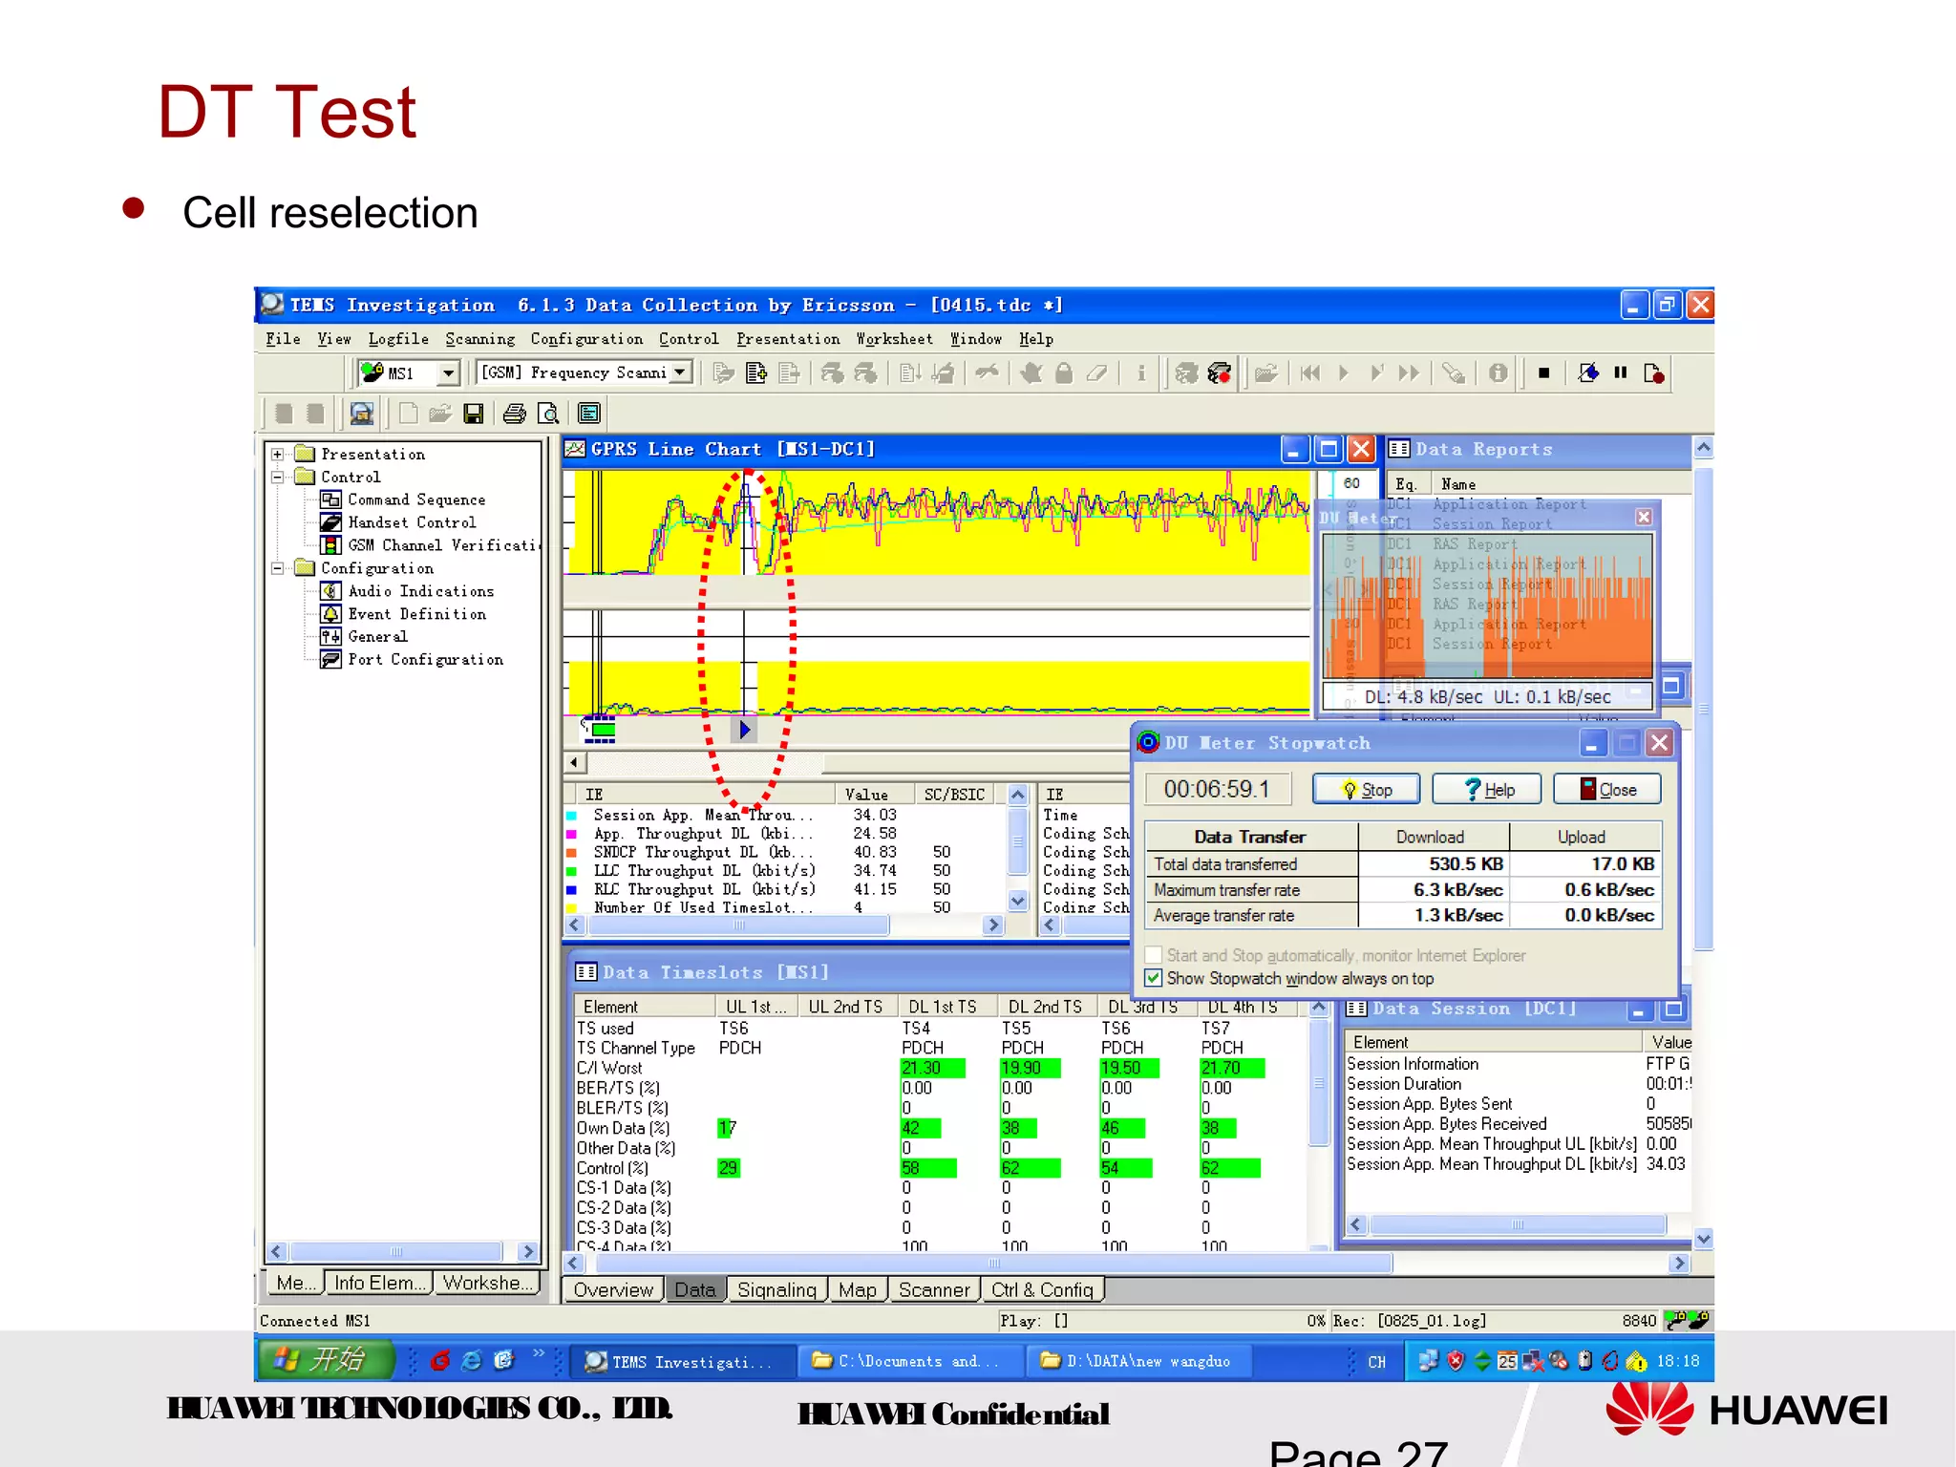1956x1467 pixels.
Task: Select the Worksheets navigator tab
Action: pyautogui.click(x=487, y=1283)
